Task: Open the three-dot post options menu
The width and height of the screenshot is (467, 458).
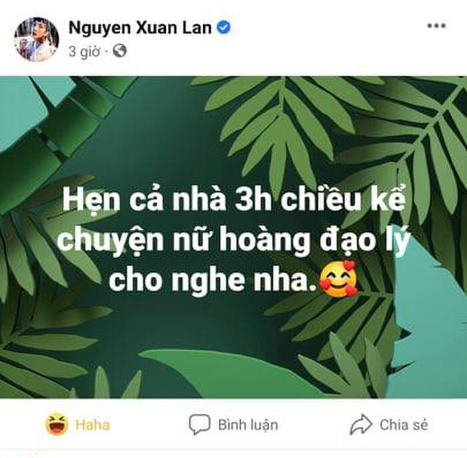Action: [x=436, y=26]
